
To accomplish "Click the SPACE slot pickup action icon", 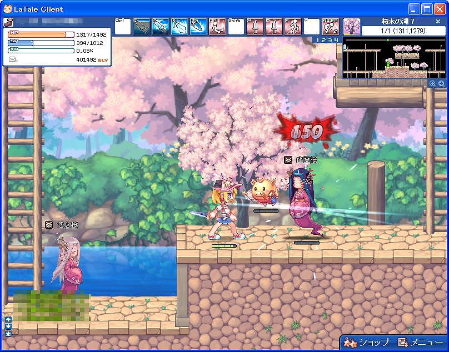I will coord(331,27).
